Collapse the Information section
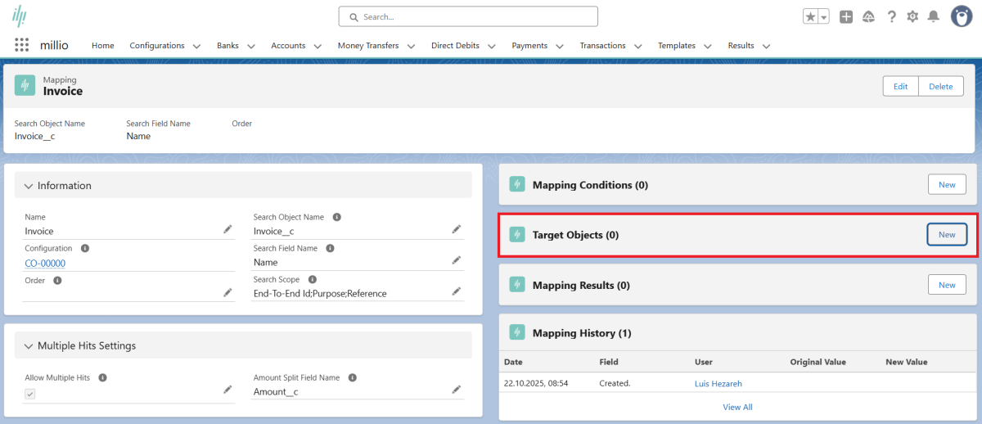The height and width of the screenshot is (424, 982). point(29,186)
